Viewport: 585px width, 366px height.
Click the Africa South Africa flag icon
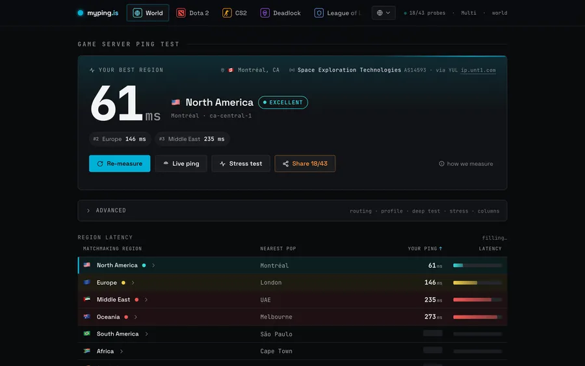87,350
